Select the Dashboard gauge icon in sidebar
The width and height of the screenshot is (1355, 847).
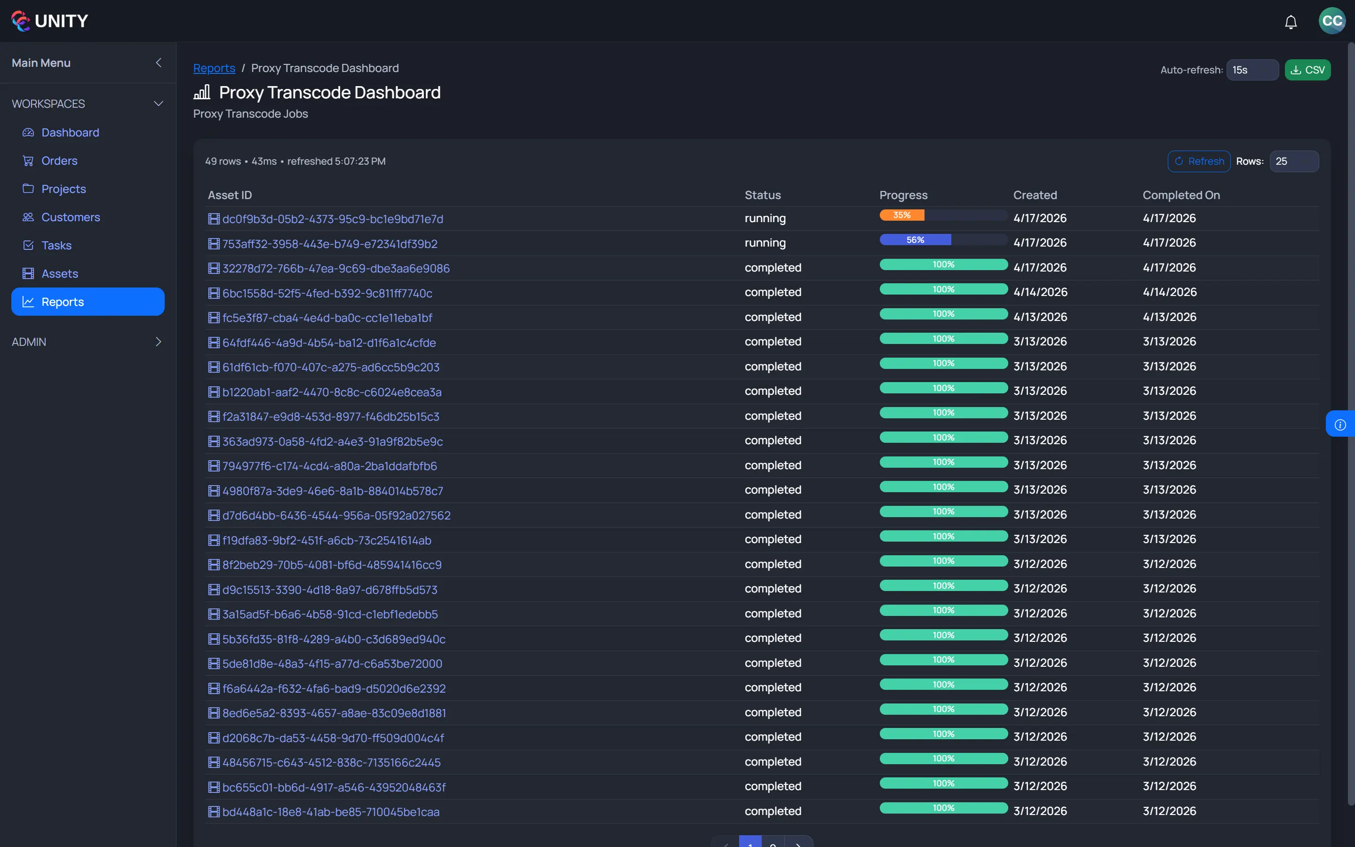pyautogui.click(x=28, y=132)
